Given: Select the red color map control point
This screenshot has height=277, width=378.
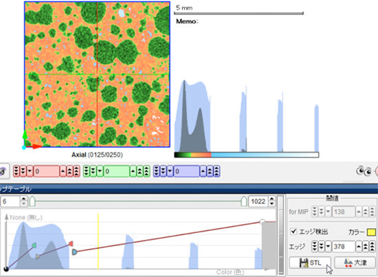Looking at the screenshot, I should click(71, 244).
